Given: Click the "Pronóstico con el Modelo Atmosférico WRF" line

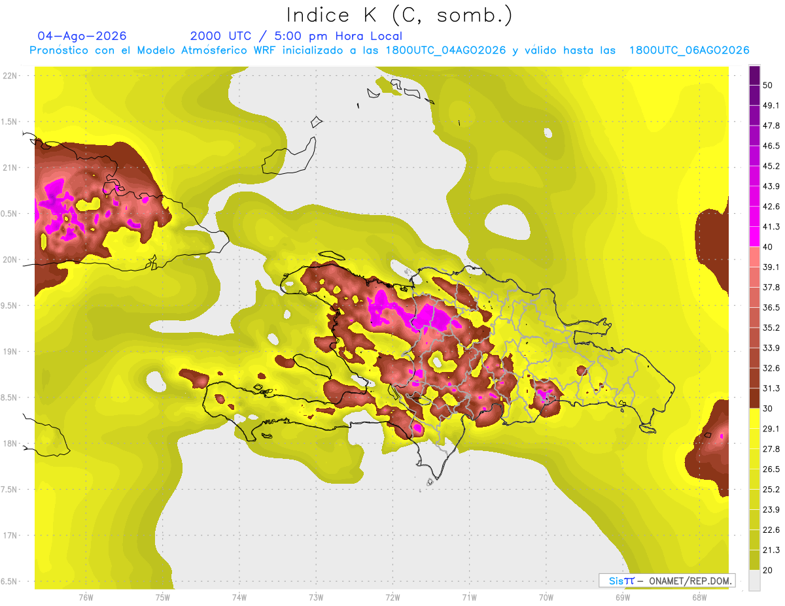Looking at the screenshot, I should [x=389, y=50].
